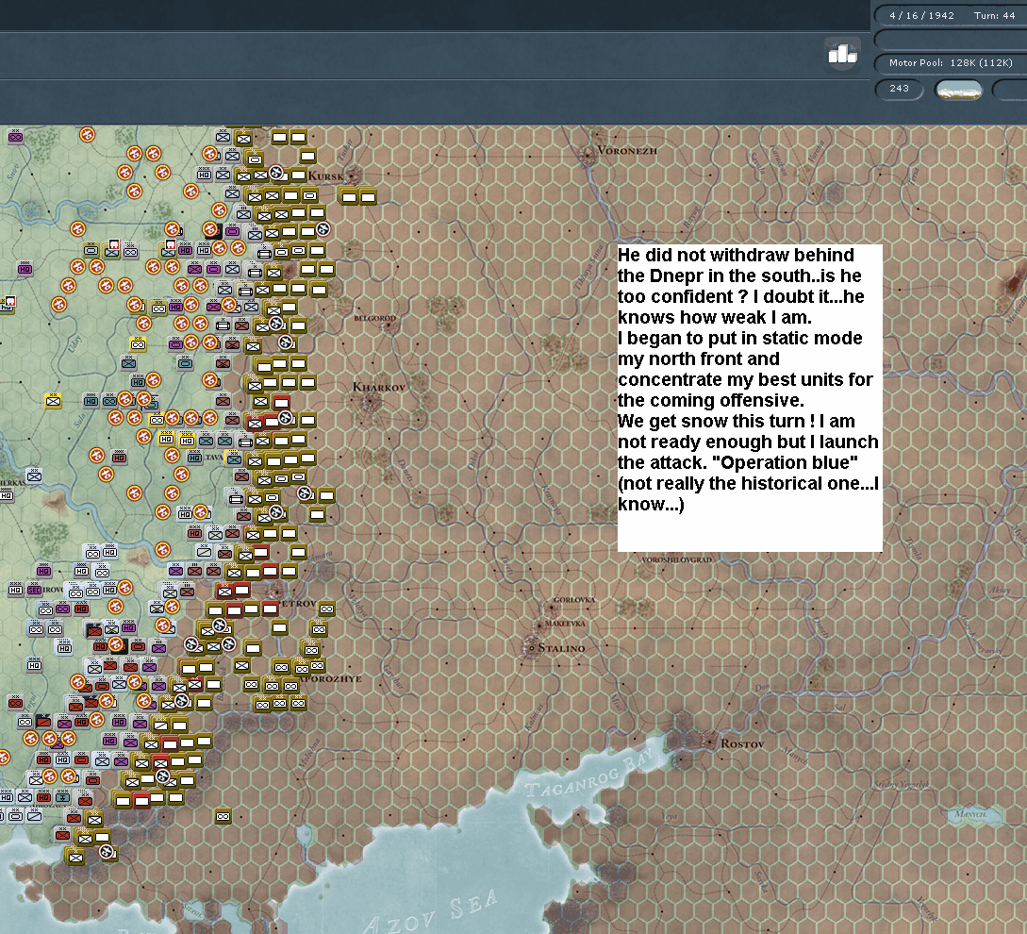1027x934 pixels.
Task: Click the Voronezh city label
Action: tap(627, 151)
